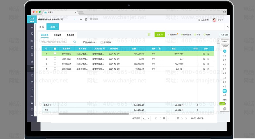Click the QR code scan icon
This screenshot has height=139, width=255.
coord(149,35)
